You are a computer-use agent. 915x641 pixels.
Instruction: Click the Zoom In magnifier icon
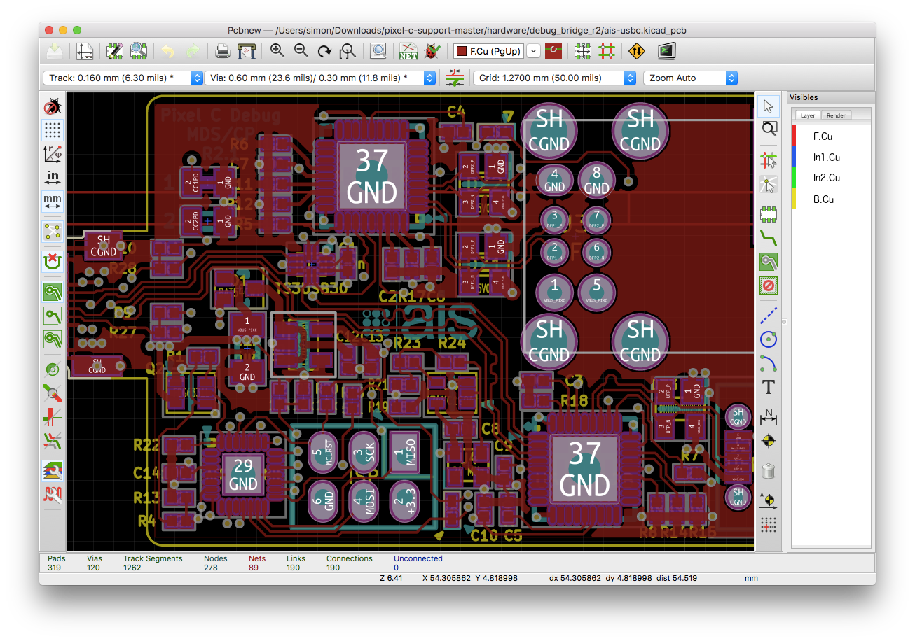click(x=277, y=51)
